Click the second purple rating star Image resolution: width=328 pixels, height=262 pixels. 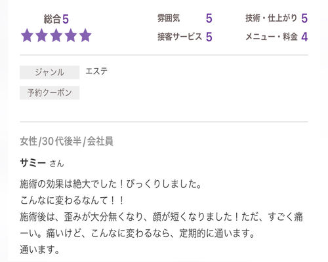(41, 35)
